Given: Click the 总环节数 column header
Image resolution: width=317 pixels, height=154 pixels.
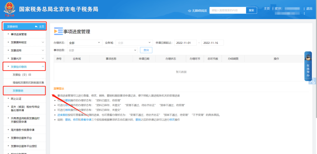Looking at the screenshot, I should pos(213,59).
